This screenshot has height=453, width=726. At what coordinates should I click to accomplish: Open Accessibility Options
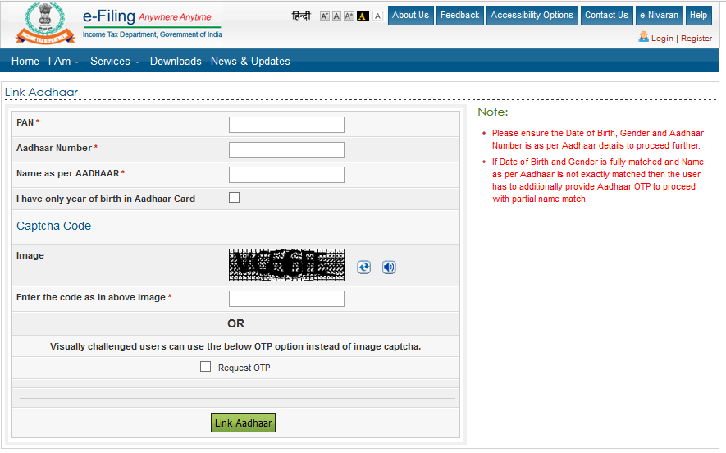pyautogui.click(x=532, y=16)
